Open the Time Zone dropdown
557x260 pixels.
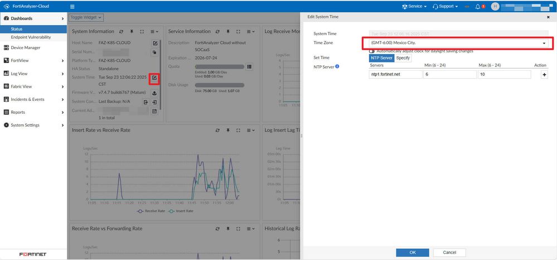[x=458, y=43]
